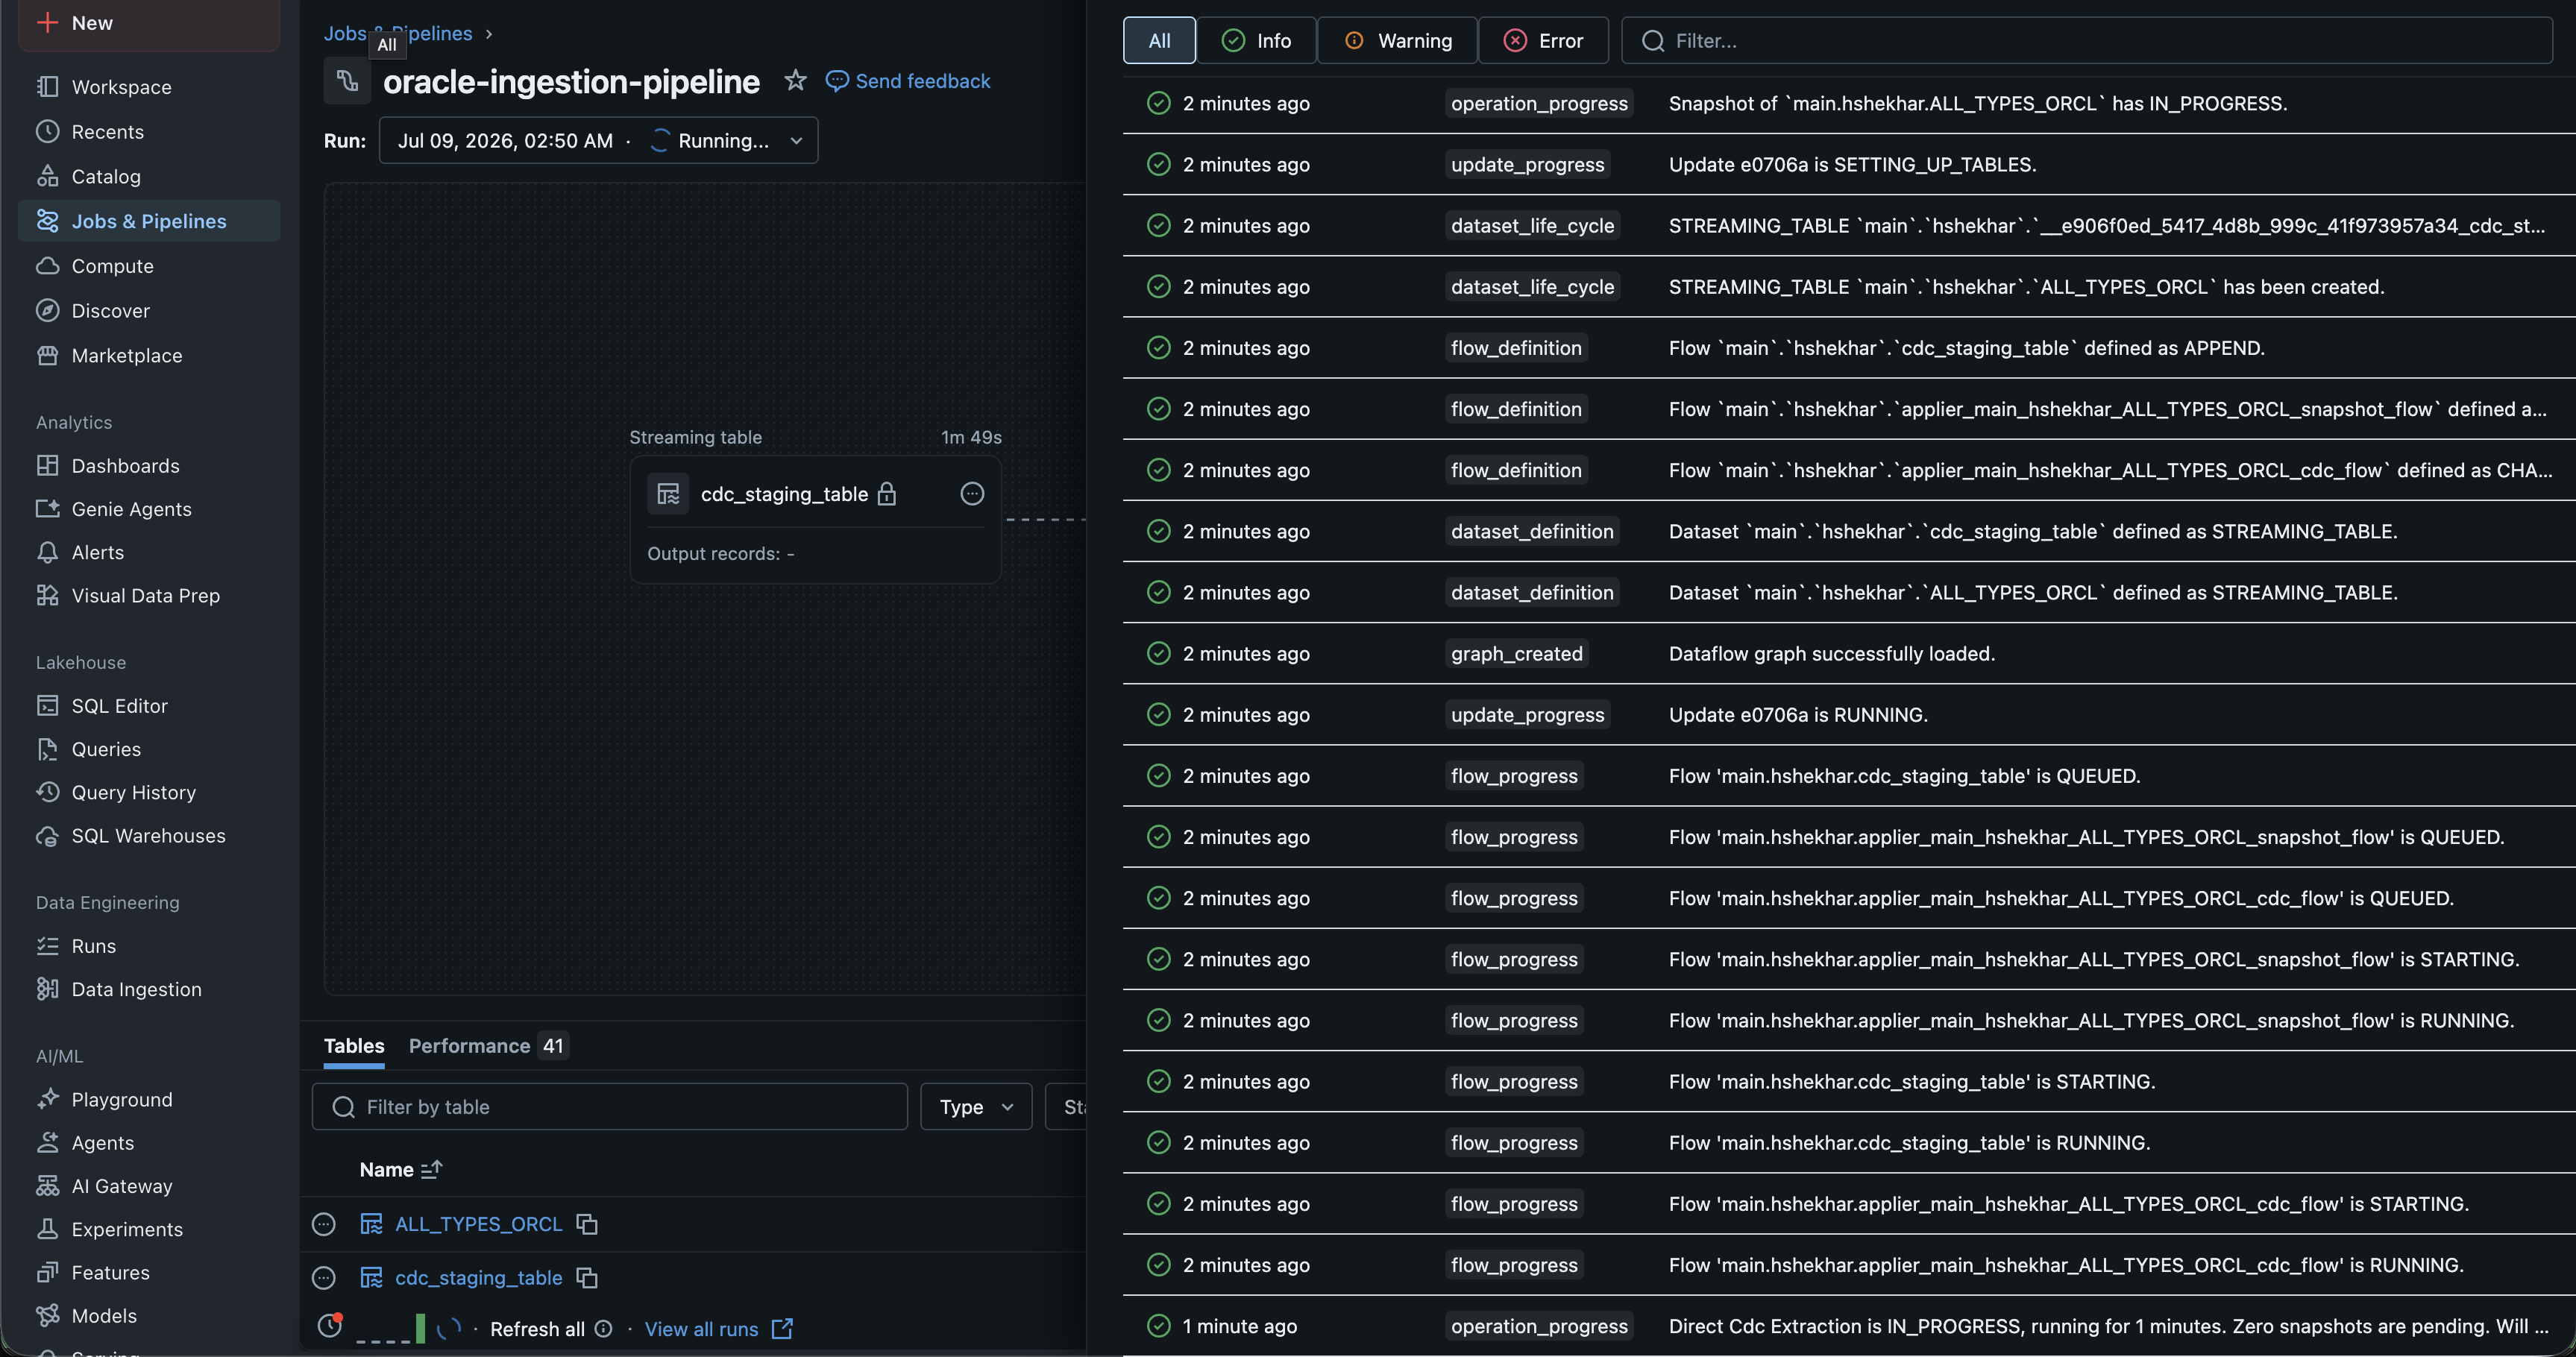Image resolution: width=2576 pixels, height=1357 pixels.
Task: Open Experiments flask item
Action: coord(148,1229)
